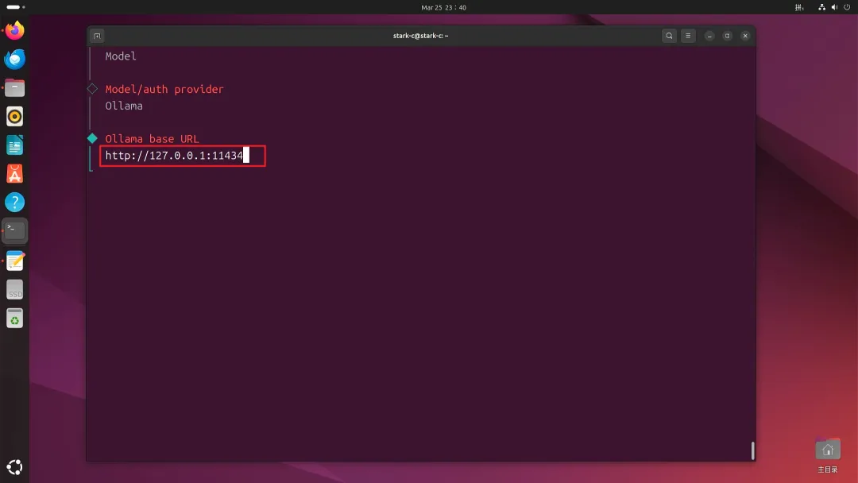Viewport: 858px width, 483px height.
Task: Open the clock showing Mar 25 23:40
Action: tap(444, 8)
